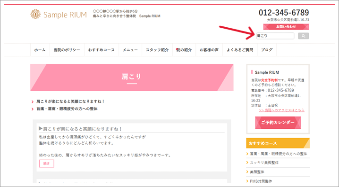The image size is (339, 187).
Task: Open 当院へのアクセスはこちら link
Action: click(x=282, y=110)
